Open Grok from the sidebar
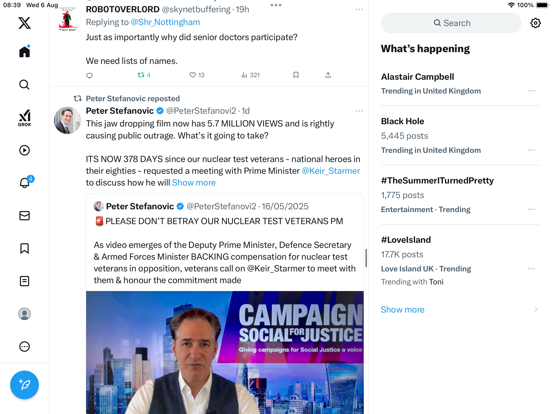Image resolution: width=552 pixels, height=414 pixels. (x=25, y=118)
